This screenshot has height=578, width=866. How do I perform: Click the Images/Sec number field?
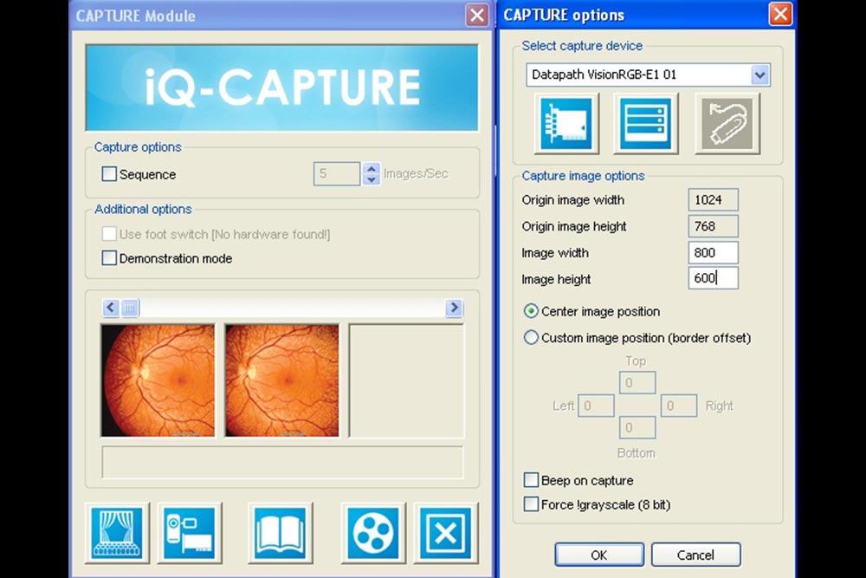(x=337, y=174)
